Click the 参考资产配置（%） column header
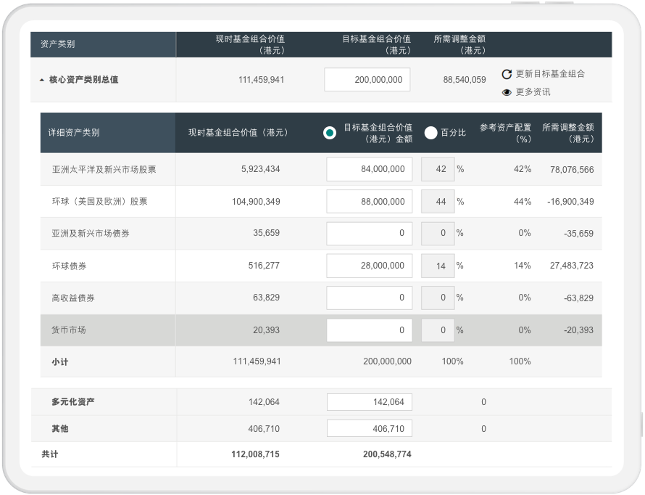Image resolution: width=645 pixels, height=495 pixels. coord(506,133)
